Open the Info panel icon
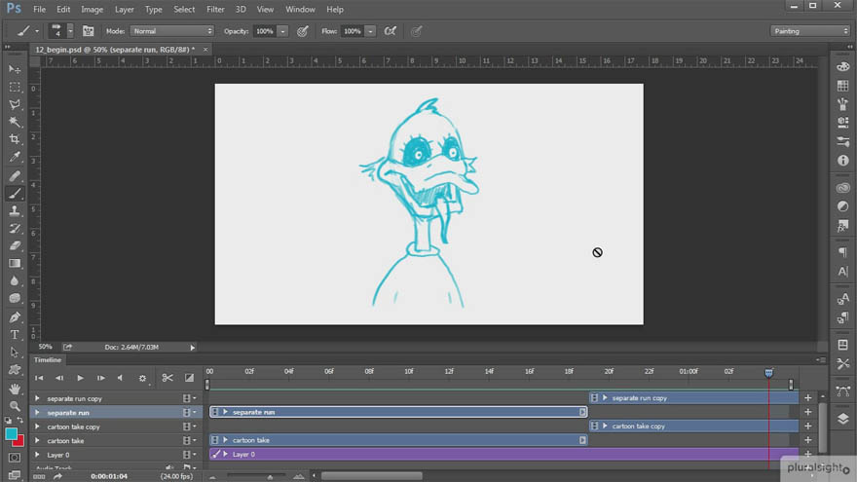 point(842,161)
